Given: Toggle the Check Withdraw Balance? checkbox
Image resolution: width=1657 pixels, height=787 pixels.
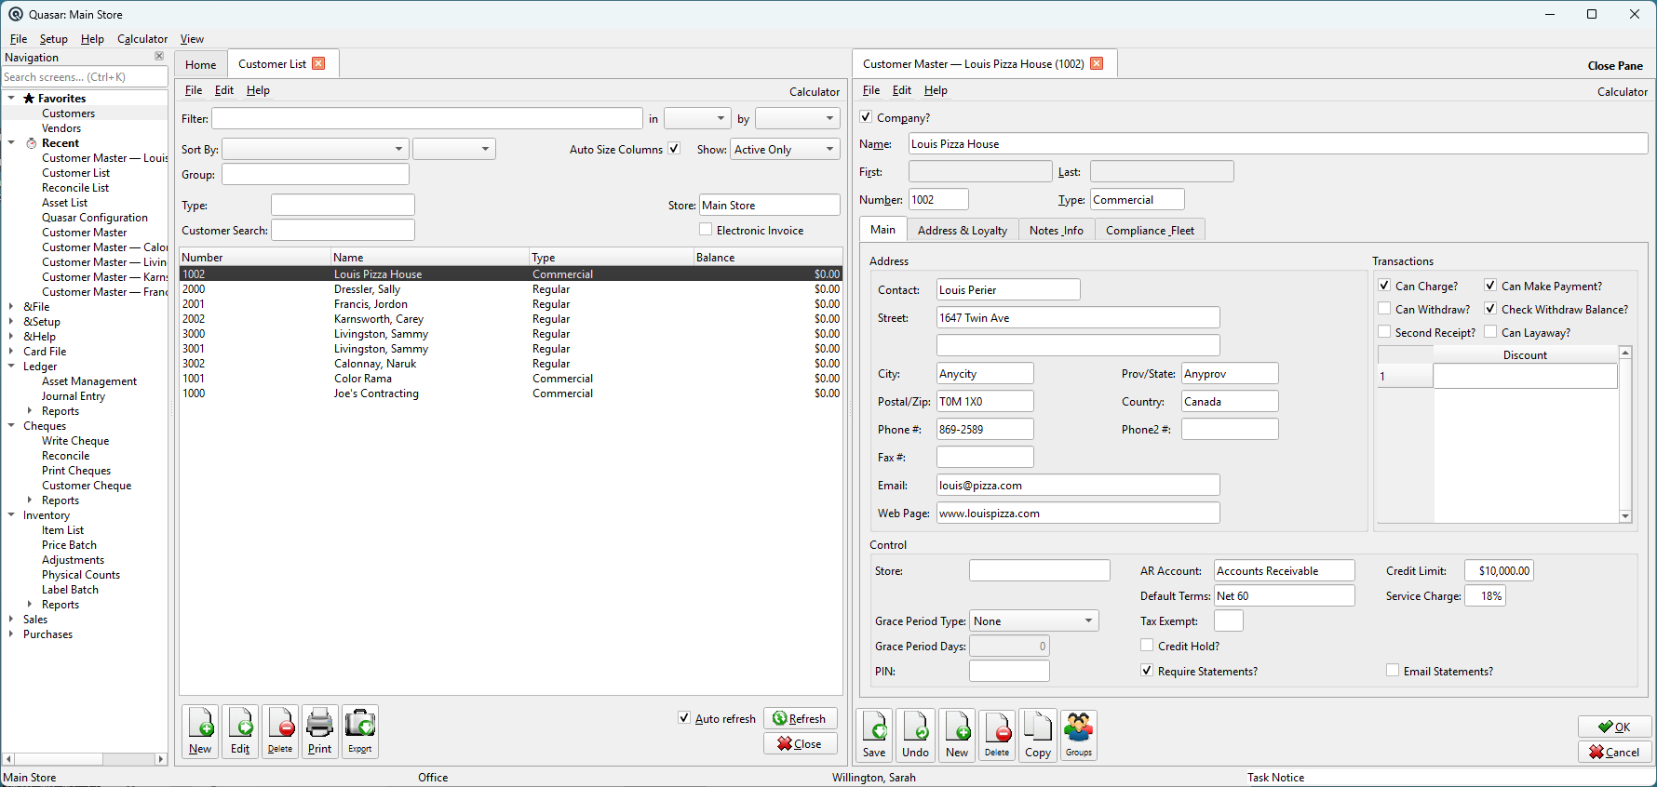Looking at the screenshot, I should coord(1490,309).
